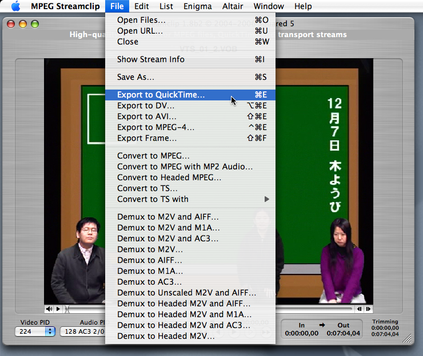Click the step frame buttons at right
The image size is (423, 356).
[x=362, y=309]
